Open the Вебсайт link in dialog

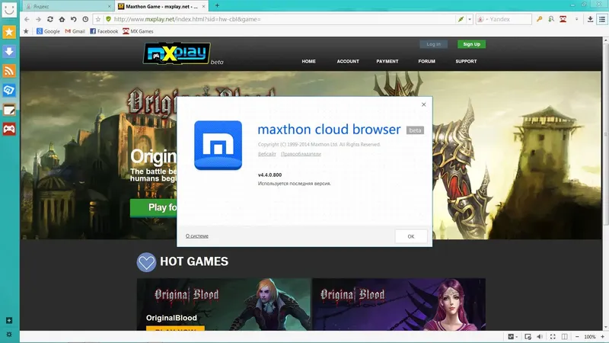267,154
